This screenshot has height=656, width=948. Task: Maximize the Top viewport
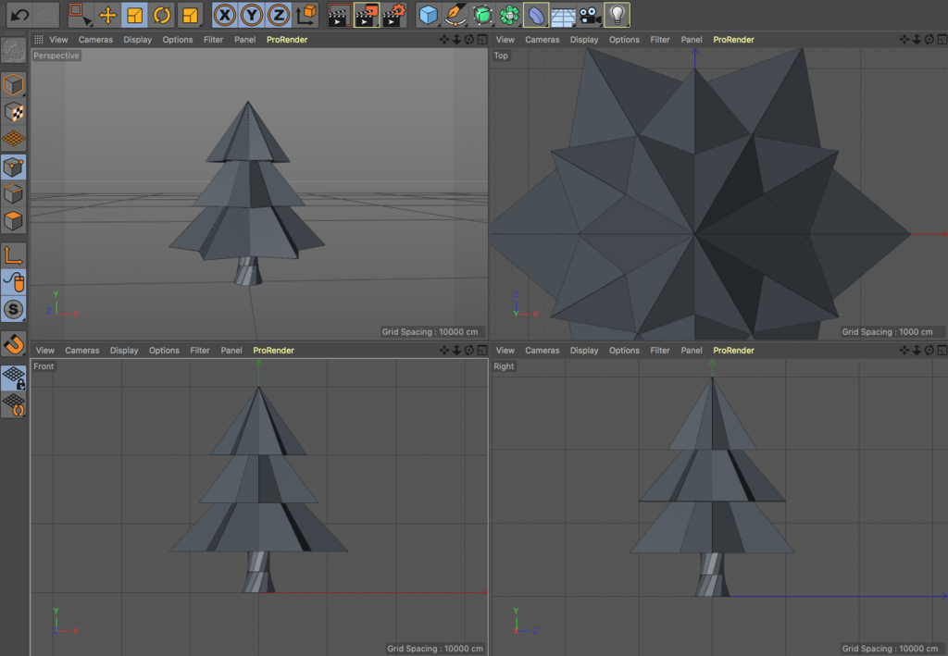tap(942, 39)
